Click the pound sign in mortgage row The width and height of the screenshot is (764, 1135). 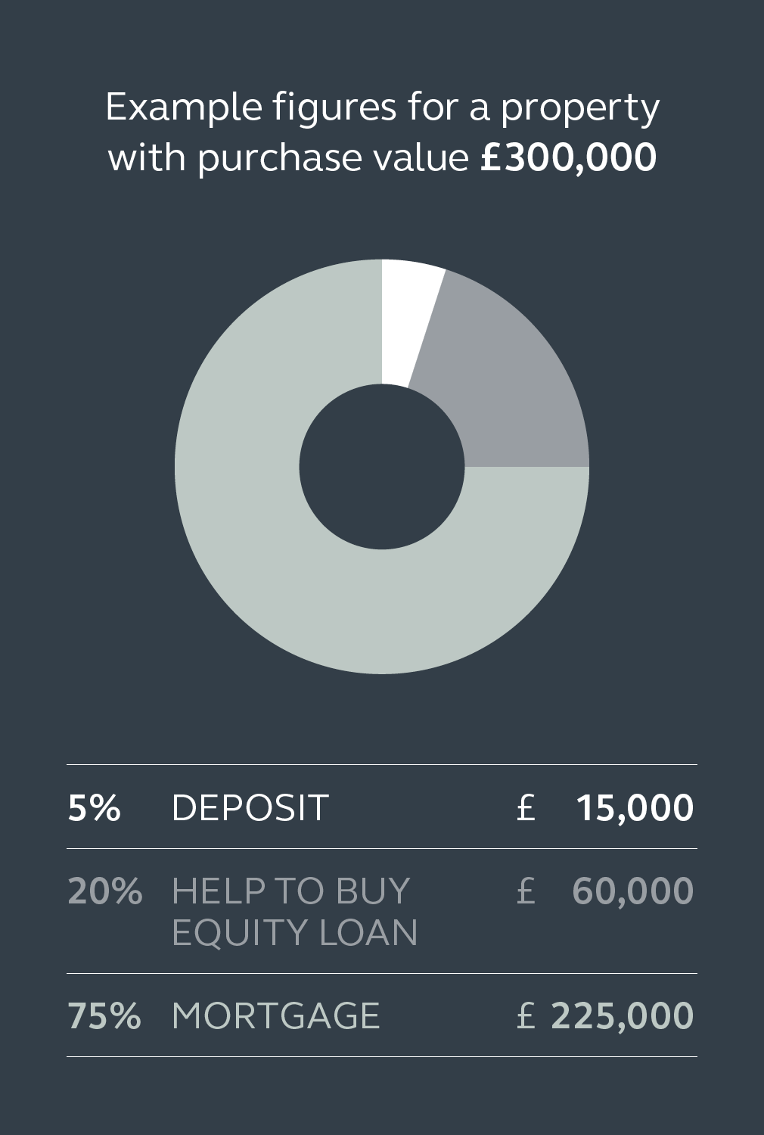[526, 1015]
